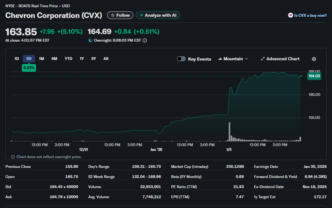Open the 'Is CVX a buy now?' link
The height and width of the screenshot is (208, 332).
310,15
